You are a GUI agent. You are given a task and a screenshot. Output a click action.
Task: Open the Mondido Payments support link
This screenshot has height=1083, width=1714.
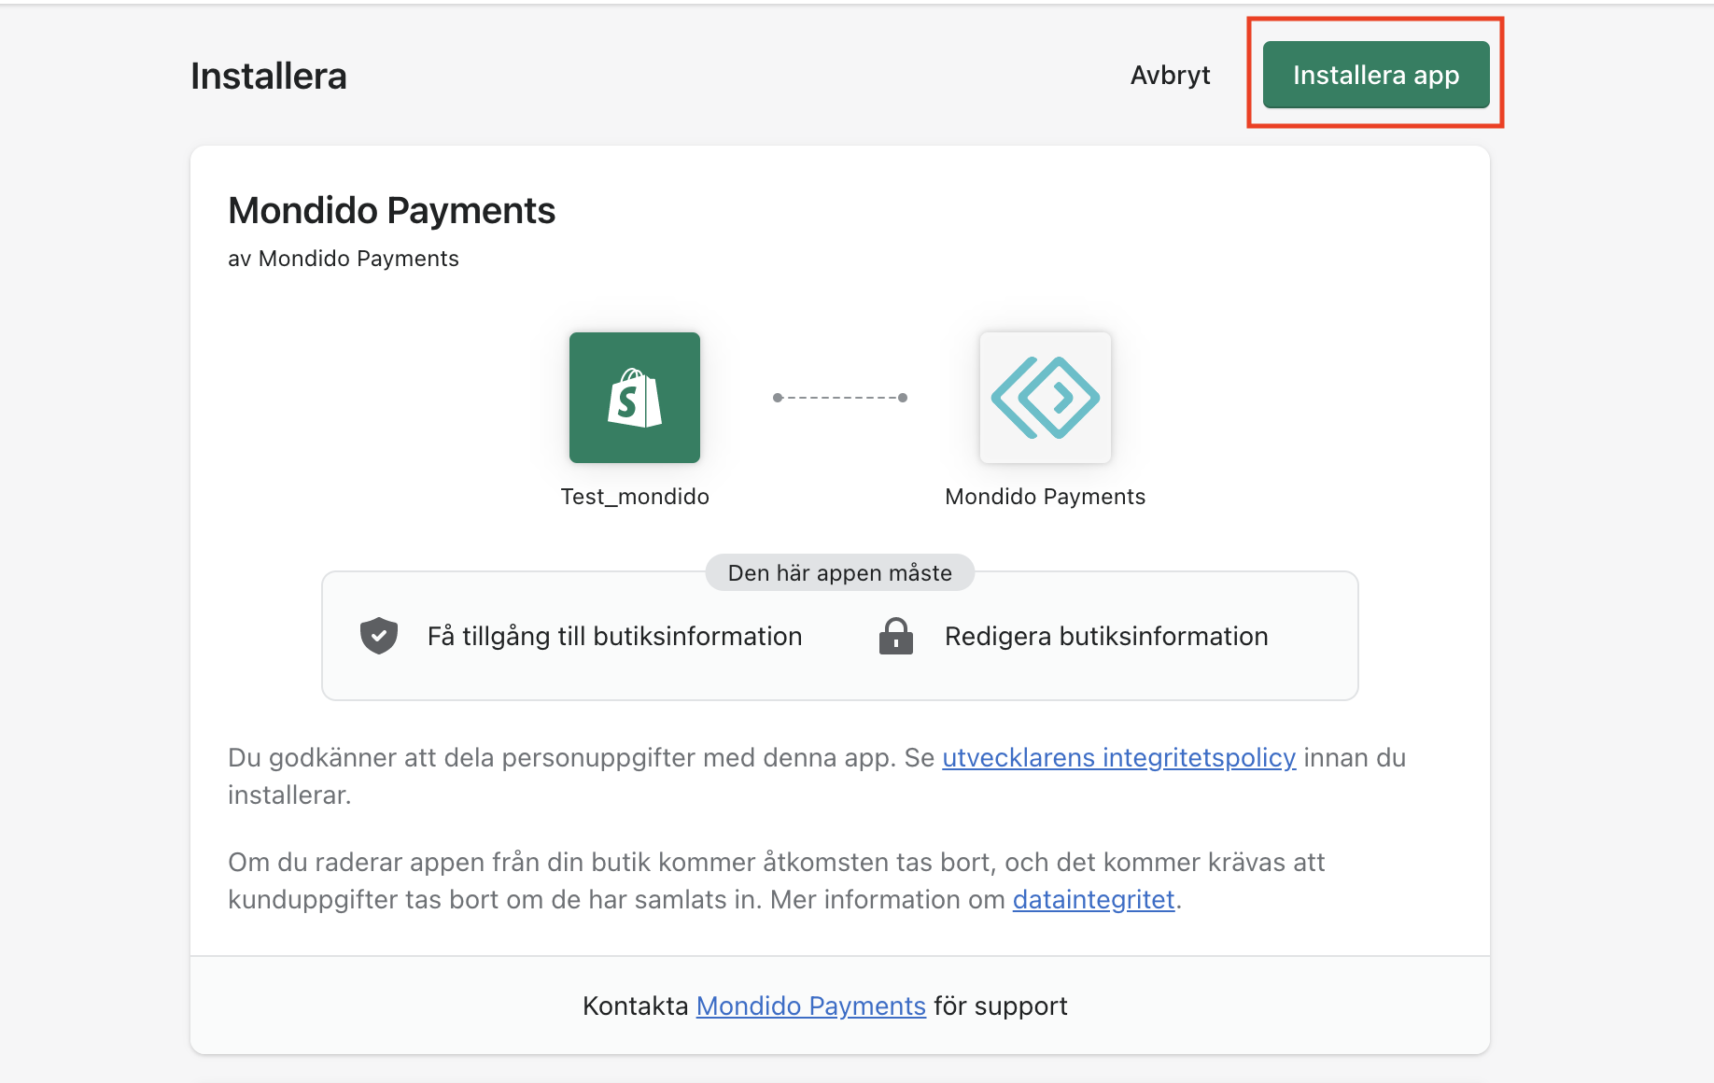(x=810, y=1006)
